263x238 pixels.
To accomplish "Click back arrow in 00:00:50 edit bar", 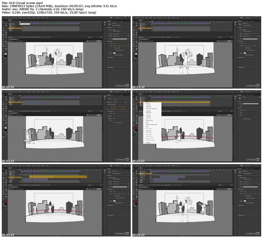I will click(9, 41).
